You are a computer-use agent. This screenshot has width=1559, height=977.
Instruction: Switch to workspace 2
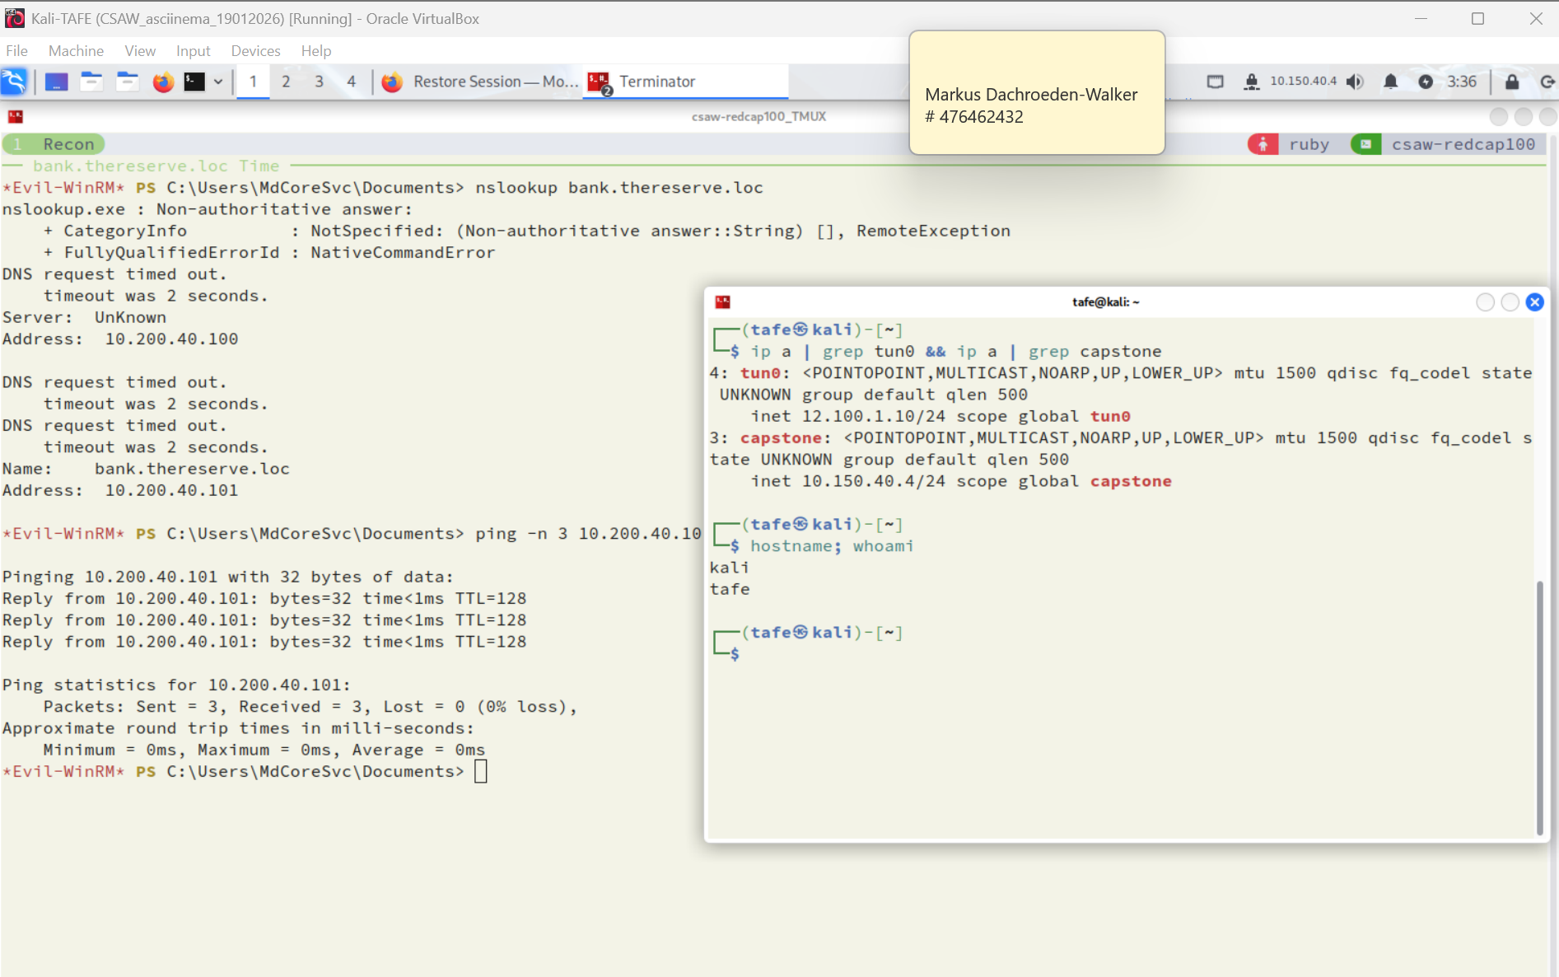tap(286, 82)
